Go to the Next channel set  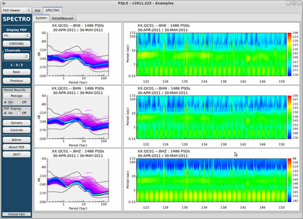pos(16,72)
